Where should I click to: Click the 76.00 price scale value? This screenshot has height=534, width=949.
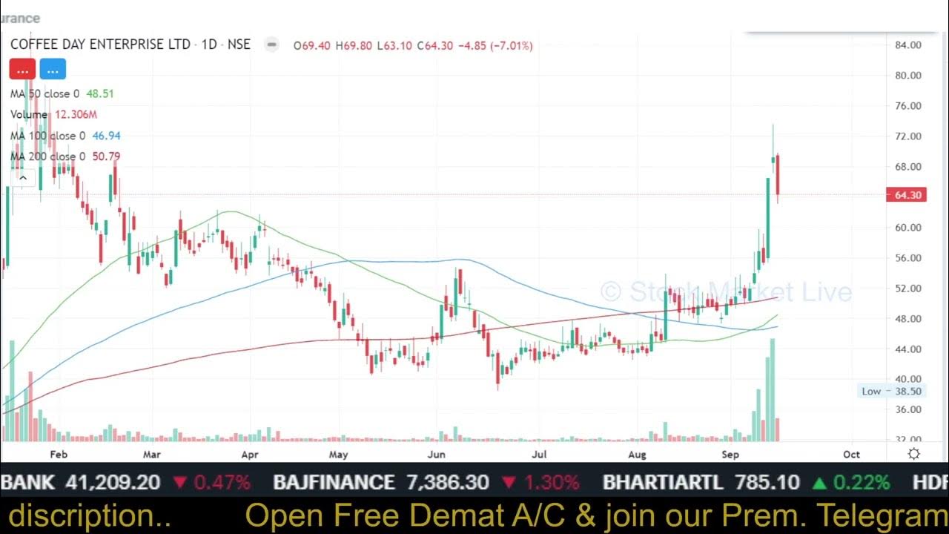coord(908,106)
